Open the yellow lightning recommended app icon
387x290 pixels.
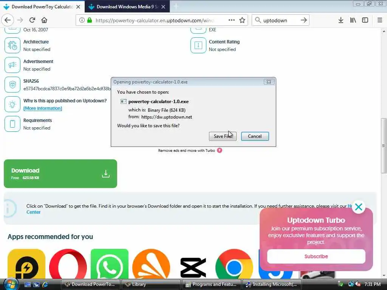pos(26,264)
